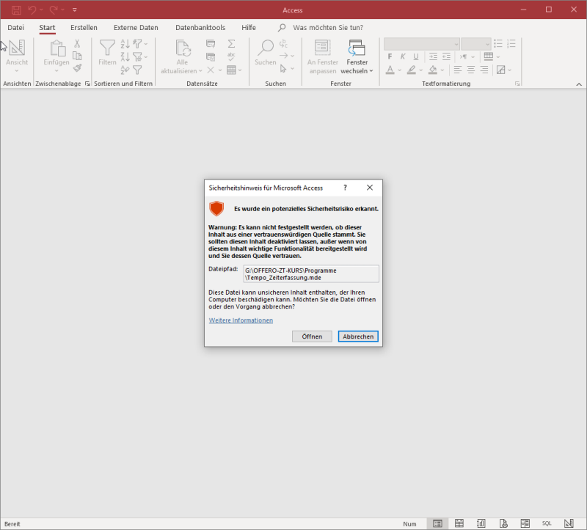Toggle filter funnel icon below Advanced filter
The image size is (587, 530).
tap(137, 70)
